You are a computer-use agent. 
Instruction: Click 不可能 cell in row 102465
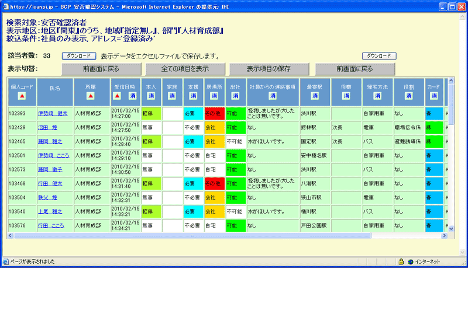click(x=236, y=141)
